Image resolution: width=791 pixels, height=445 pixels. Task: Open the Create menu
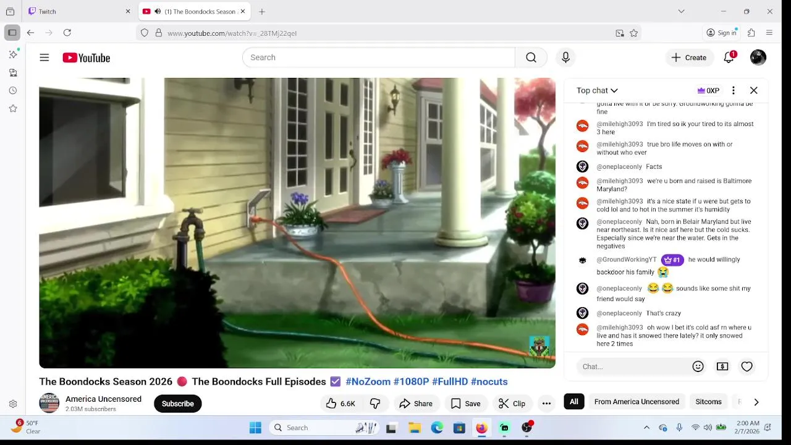[689, 57]
